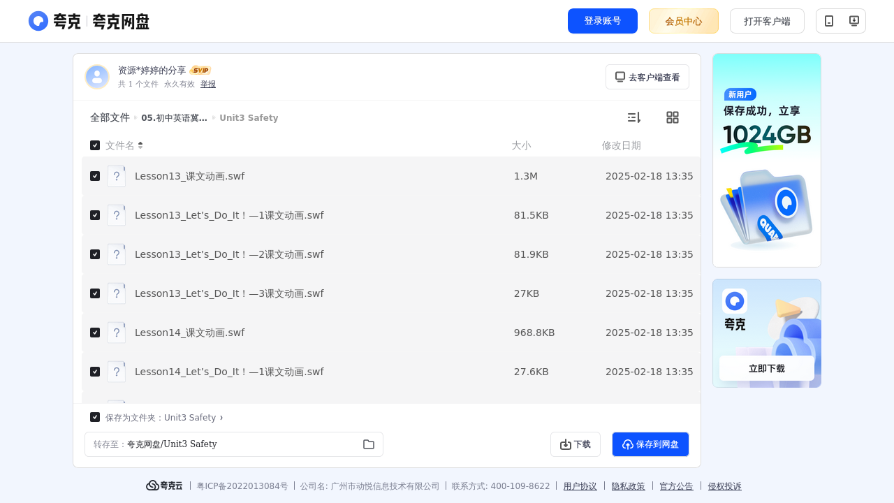Click the 登录账号 button
This screenshot has height=503, width=894.
coord(603,21)
